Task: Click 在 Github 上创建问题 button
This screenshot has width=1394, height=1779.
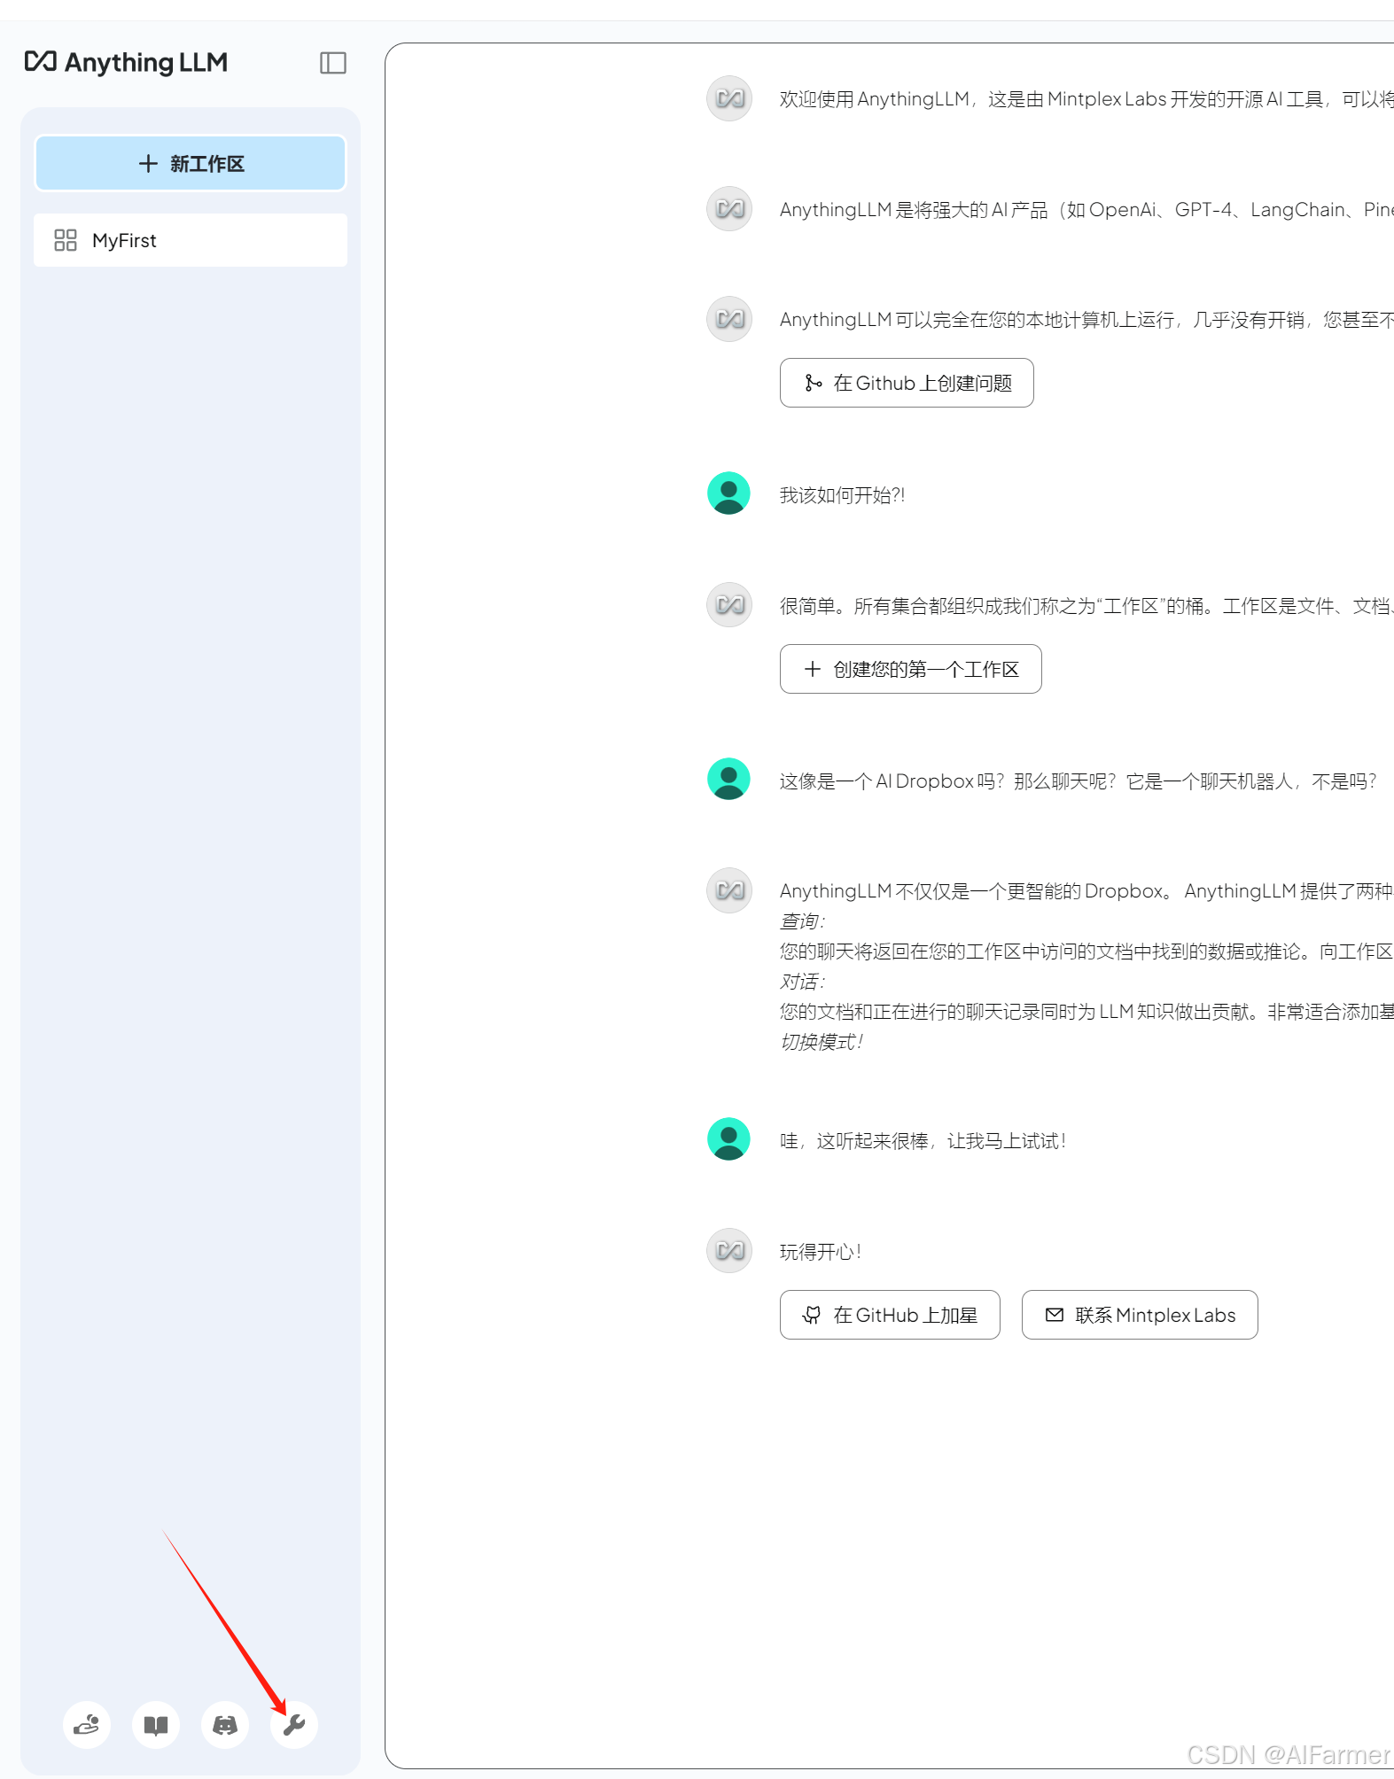Action: tap(907, 383)
